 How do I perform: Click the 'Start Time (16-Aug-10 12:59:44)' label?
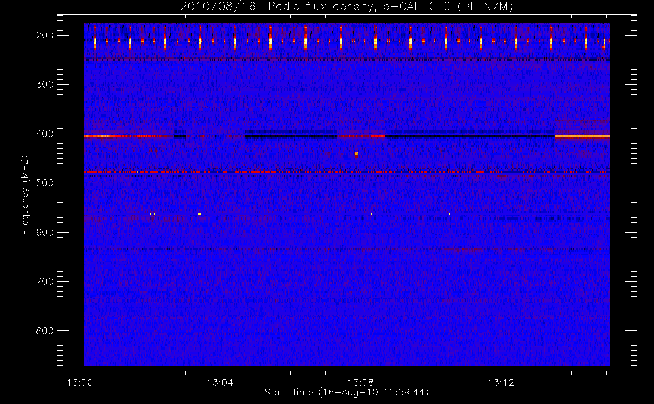pos(346,392)
